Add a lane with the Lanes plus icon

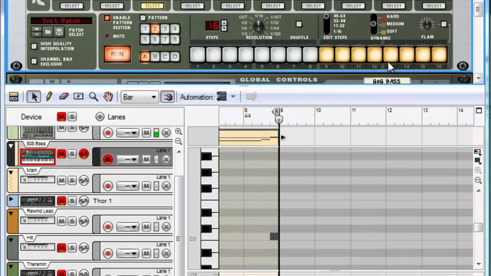click(x=100, y=117)
